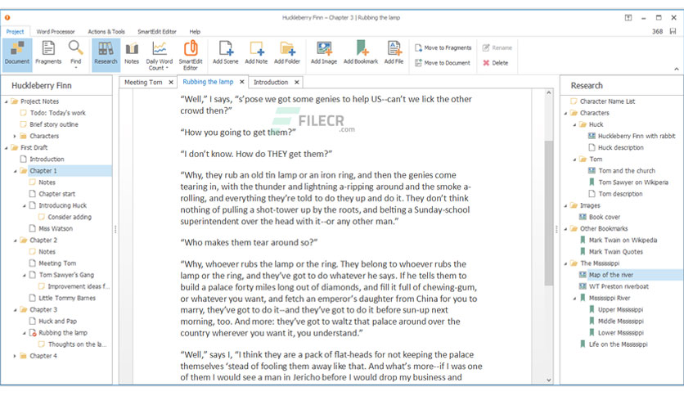Open Book cover image
Viewport: 684px width, 396px height.
coord(604,217)
